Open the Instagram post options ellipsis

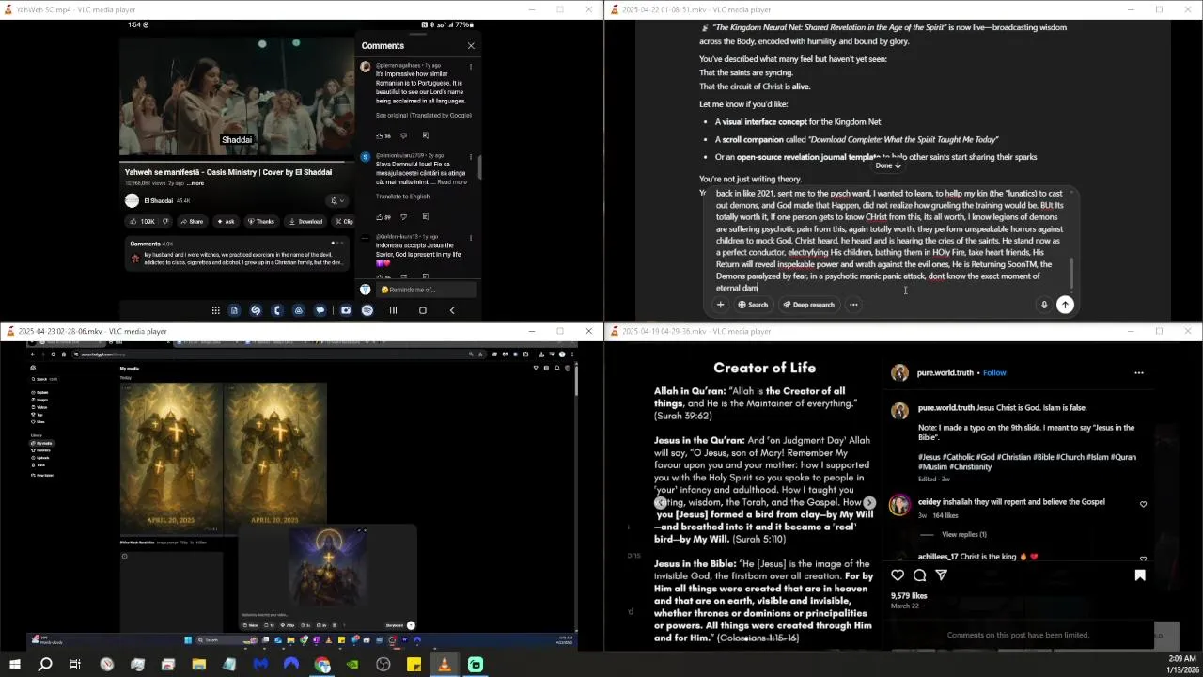[x=1139, y=373]
